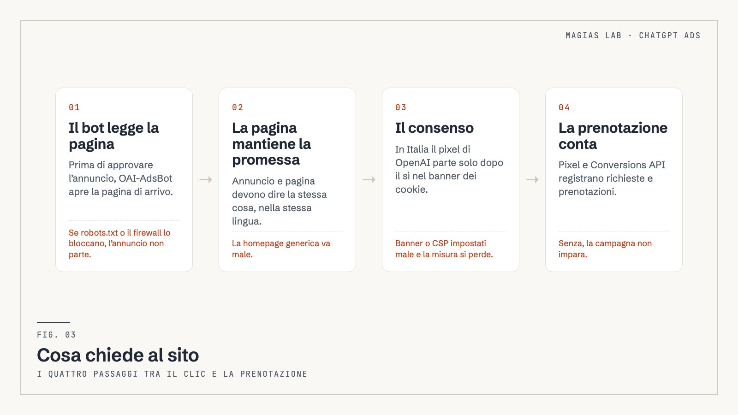Click the warning 'Banner o CSP impostati male'
The width and height of the screenshot is (738, 415).
pos(440,249)
